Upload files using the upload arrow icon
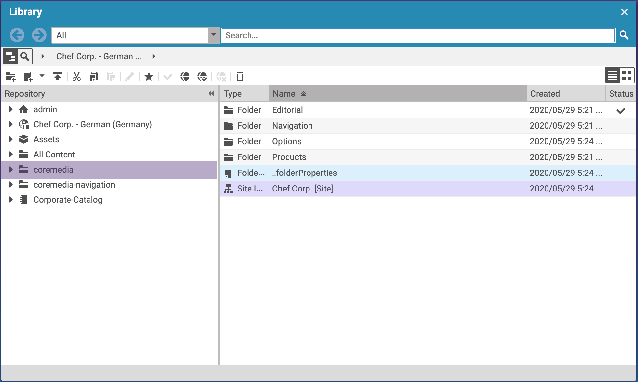The image size is (638, 382). click(x=58, y=76)
